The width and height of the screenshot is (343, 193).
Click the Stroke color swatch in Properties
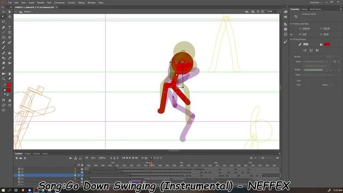coord(306,44)
